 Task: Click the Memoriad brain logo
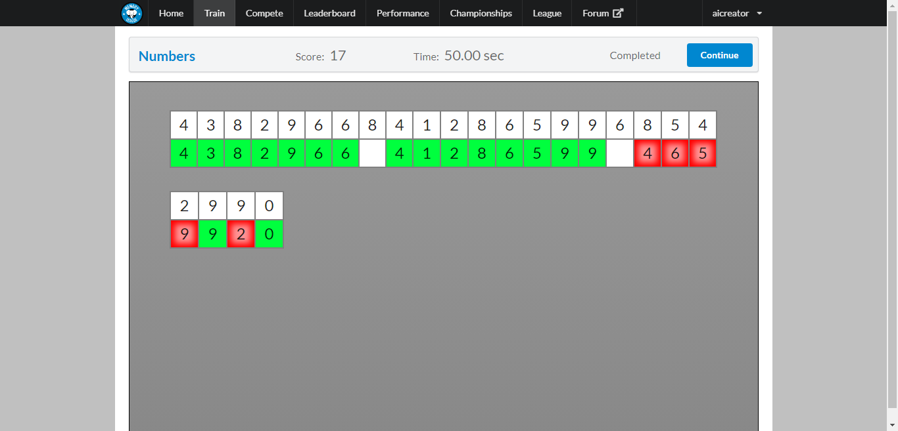click(x=131, y=13)
